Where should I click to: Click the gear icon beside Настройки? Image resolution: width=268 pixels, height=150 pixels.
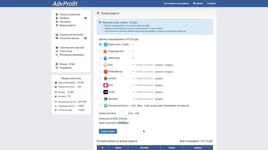57,22
